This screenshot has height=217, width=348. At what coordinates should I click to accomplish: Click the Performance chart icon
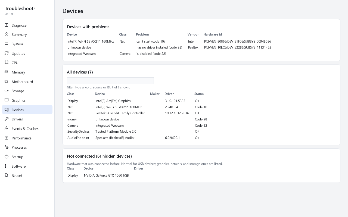coord(7,138)
